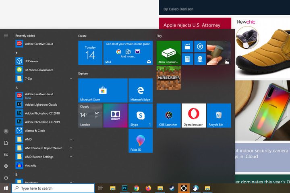
Task: Expand the 7-Zip folder
Action: click(71, 78)
